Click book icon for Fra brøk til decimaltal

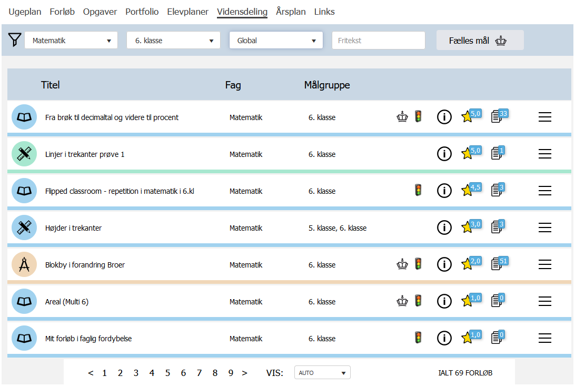pyautogui.click(x=24, y=117)
